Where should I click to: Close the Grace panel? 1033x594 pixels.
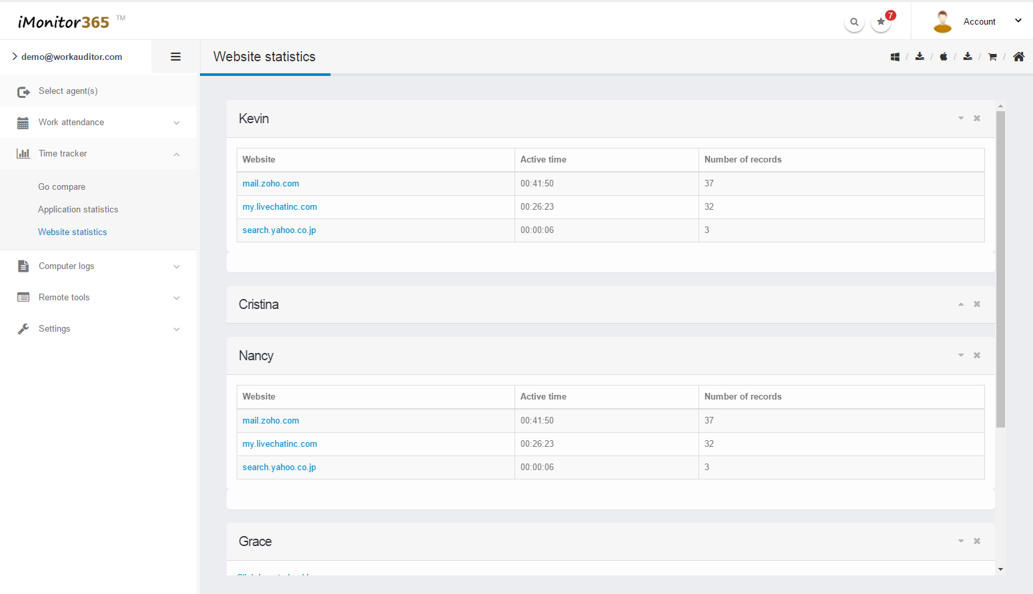977,541
